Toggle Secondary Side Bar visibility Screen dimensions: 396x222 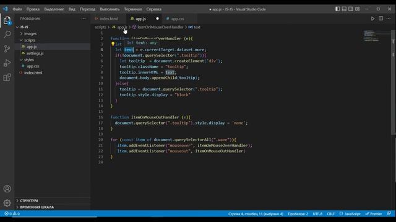(x=351, y=9)
